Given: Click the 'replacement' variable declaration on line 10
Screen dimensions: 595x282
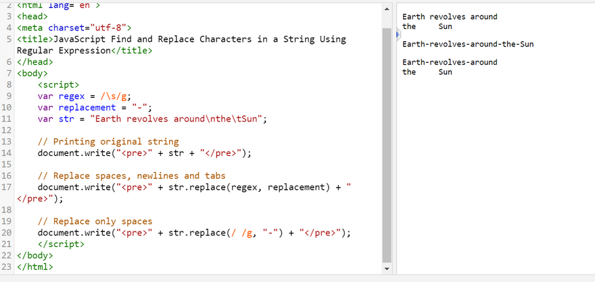Looking at the screenshot, I should pyautogui.click(x=87, y=107).
